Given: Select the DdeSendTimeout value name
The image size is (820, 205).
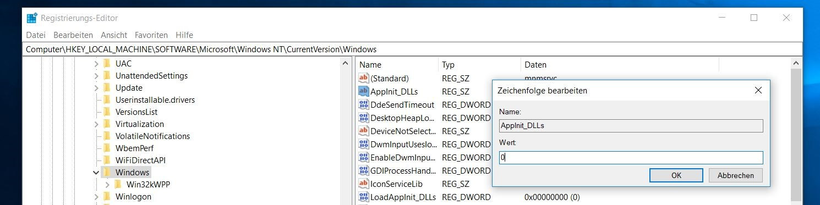Looking at the screenshot, I should [402, 105].
